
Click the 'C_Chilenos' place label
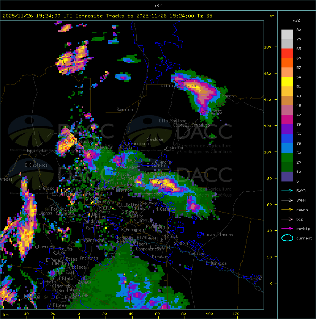click(x=36, y=165)
